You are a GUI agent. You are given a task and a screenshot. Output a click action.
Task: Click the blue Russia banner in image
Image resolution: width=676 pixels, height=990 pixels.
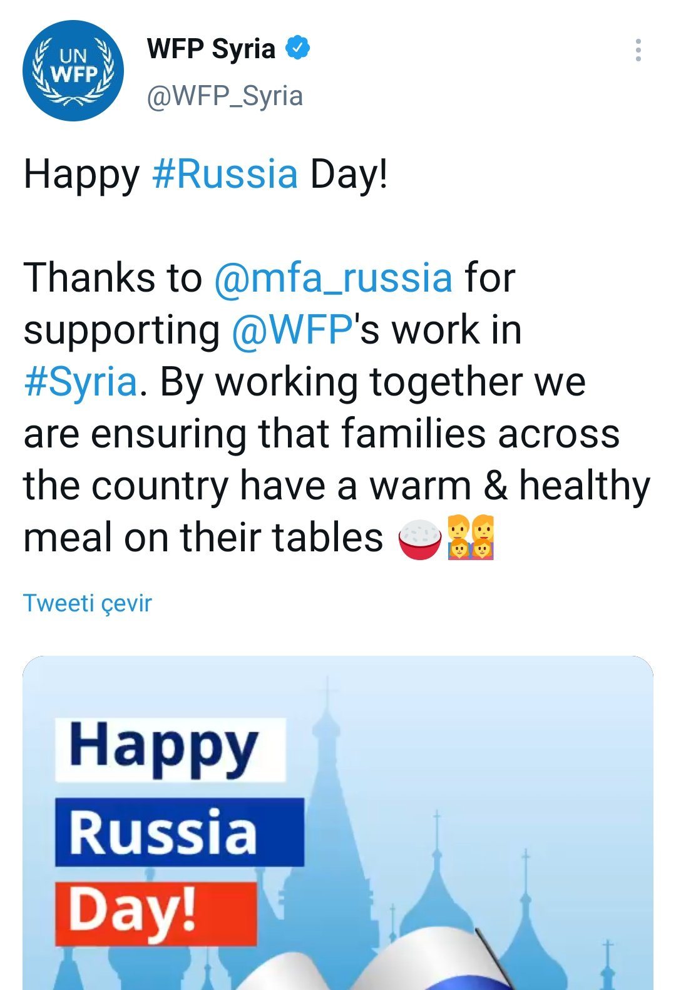(x=179, y=832)
